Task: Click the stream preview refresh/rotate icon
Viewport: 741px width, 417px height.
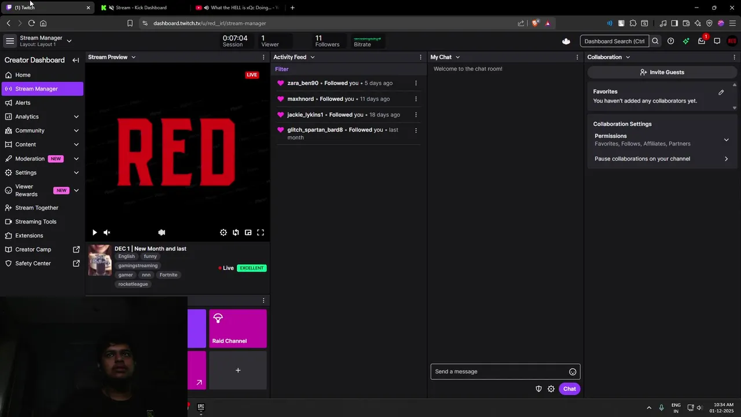Action: [236, 232]
